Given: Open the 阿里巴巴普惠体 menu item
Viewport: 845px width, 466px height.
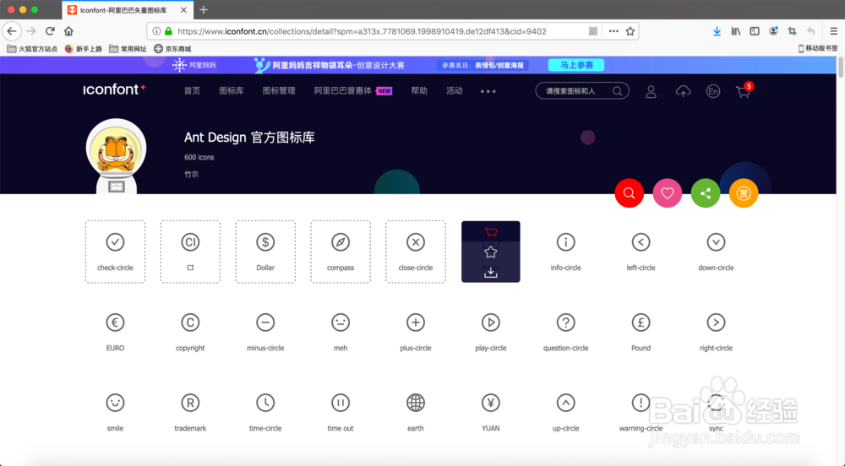Looking at the screenshot, I should pyautogui.click(x=343, y=91).
